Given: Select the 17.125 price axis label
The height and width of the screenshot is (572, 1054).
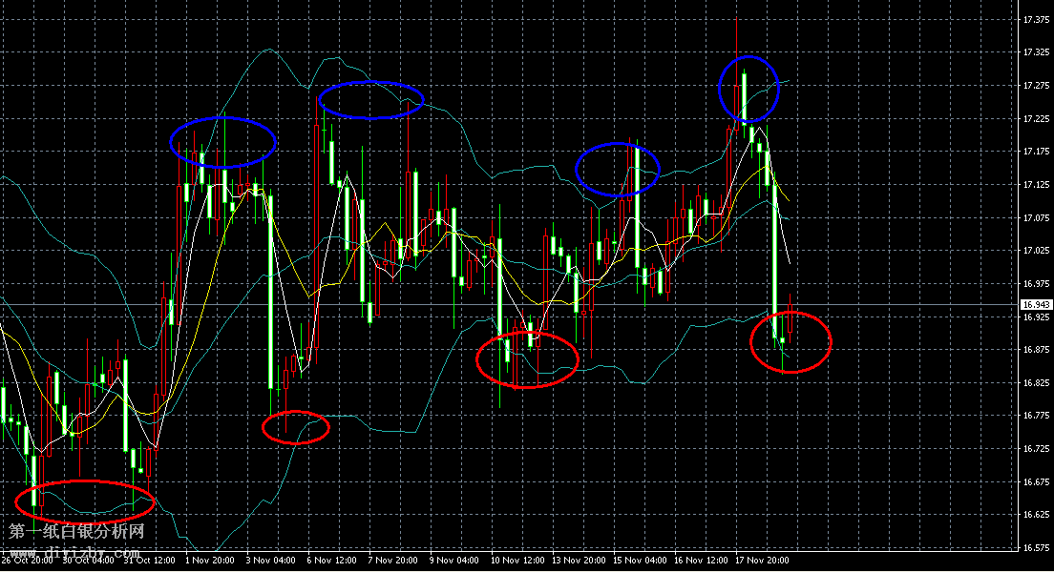Looking at the screenshot, I should [1036, 184].
